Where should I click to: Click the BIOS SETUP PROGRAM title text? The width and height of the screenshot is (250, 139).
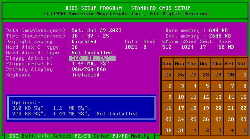point(128,8)
